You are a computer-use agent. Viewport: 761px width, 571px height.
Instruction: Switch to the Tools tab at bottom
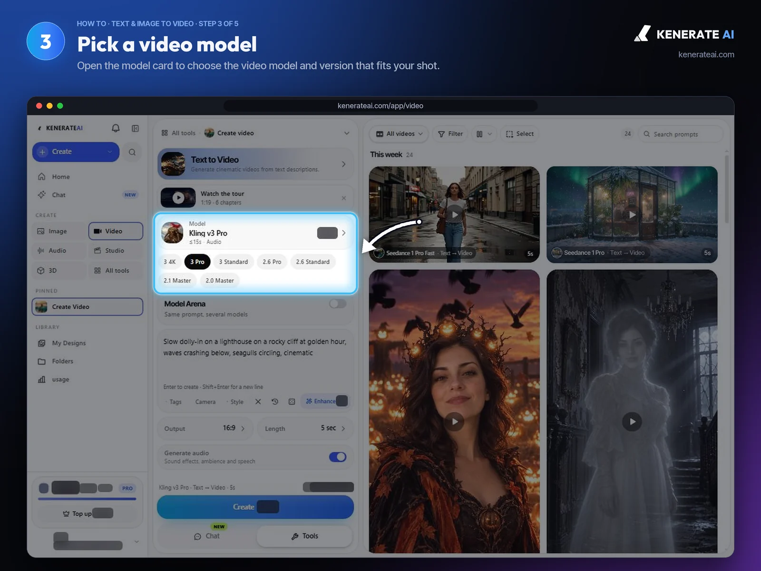pyautogui.click(x=304, y=536)
